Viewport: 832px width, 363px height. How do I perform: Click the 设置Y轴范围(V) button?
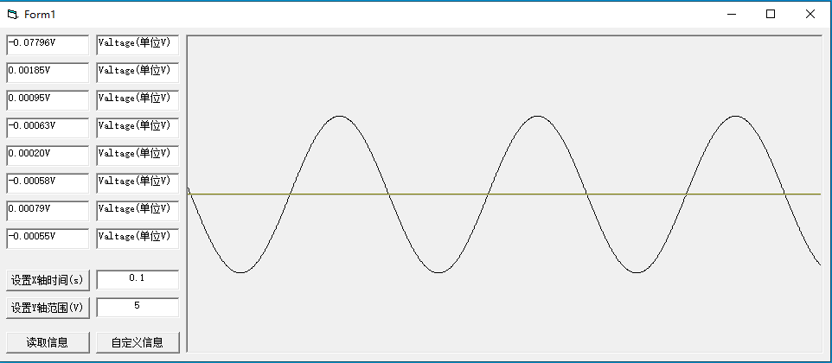tap(48, 308)
